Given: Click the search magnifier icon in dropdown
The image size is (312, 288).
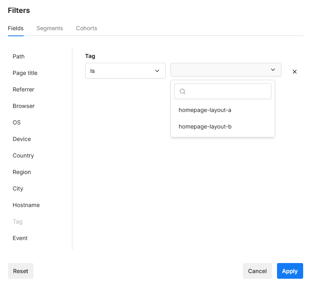Looking at the screenshot, I should pyautogui.click(x=183, y=91).
